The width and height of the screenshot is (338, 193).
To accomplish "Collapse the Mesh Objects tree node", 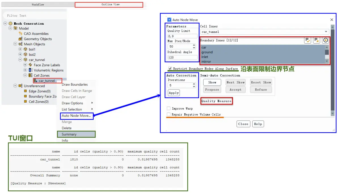I will 15,44.
